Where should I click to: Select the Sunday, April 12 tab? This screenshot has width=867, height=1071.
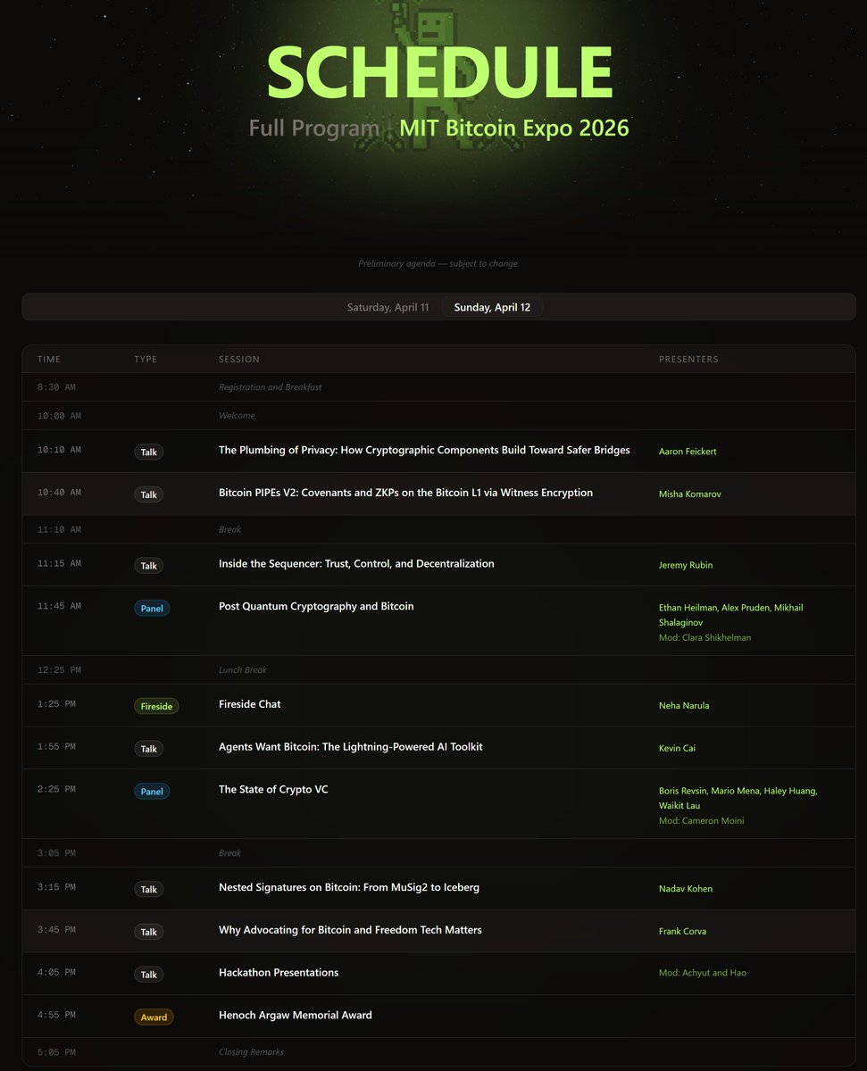(x=492, y=307)
